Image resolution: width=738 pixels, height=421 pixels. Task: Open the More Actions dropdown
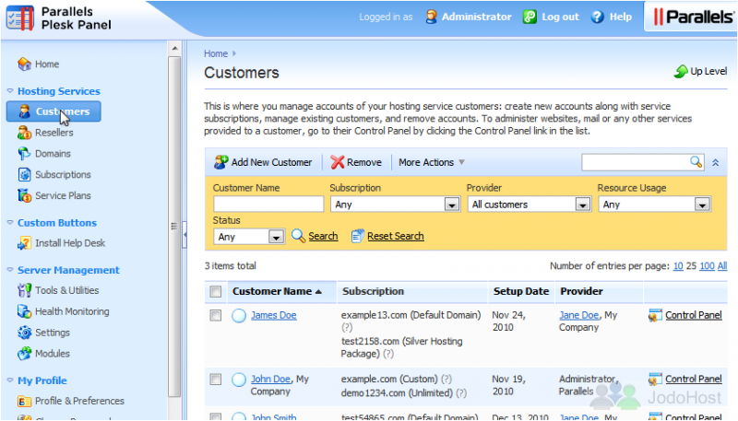point(432,162)
